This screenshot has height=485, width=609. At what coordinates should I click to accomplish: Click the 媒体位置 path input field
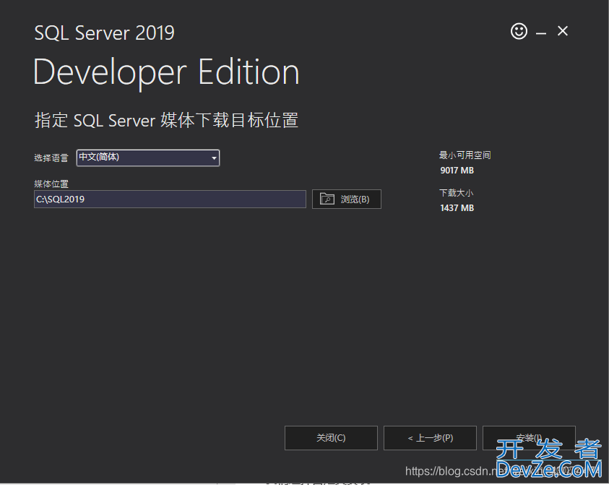[170, 199]
